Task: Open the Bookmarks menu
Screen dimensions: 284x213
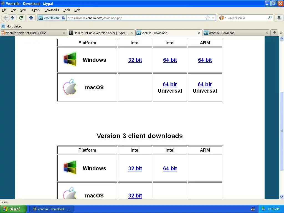Action: pos(52,10)
